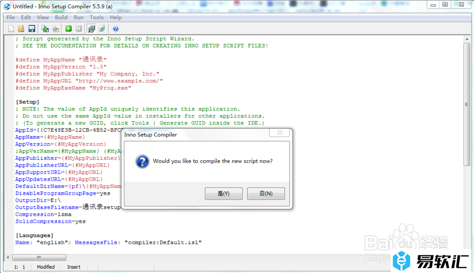Click the question mark icon in dialog
This screenshot has width=474, height=273.
tap(142, 161)
